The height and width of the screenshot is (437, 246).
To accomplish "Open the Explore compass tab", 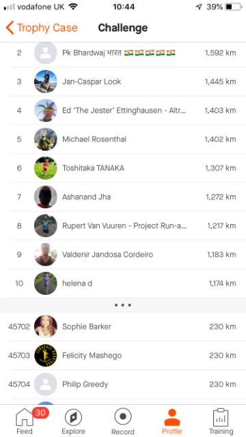I will pyautogui.click(x=73, y=421).
